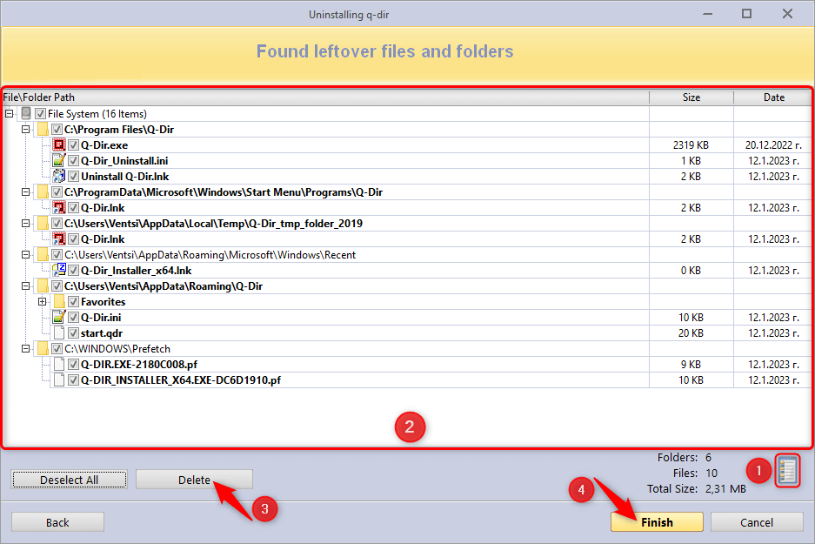Uncheck the Windows\Recent folder checkbox
Viewport: 815px width, 544px height.
tap(57, 255)
